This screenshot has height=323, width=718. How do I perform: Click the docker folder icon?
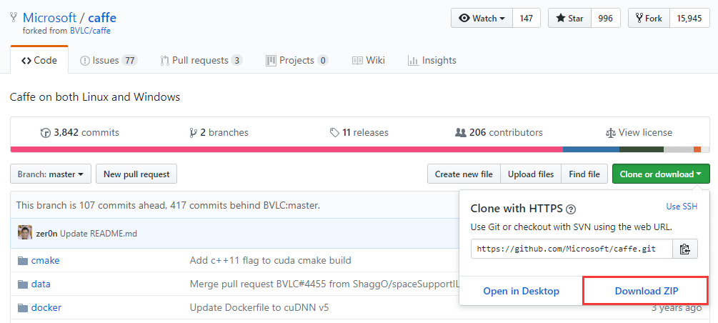pyautogui.click(x=22, y=308)
